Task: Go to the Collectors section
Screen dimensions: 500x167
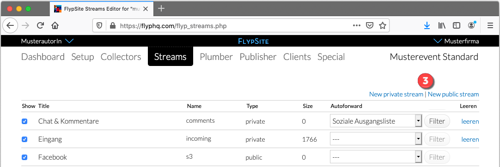Action: point(121,57)
